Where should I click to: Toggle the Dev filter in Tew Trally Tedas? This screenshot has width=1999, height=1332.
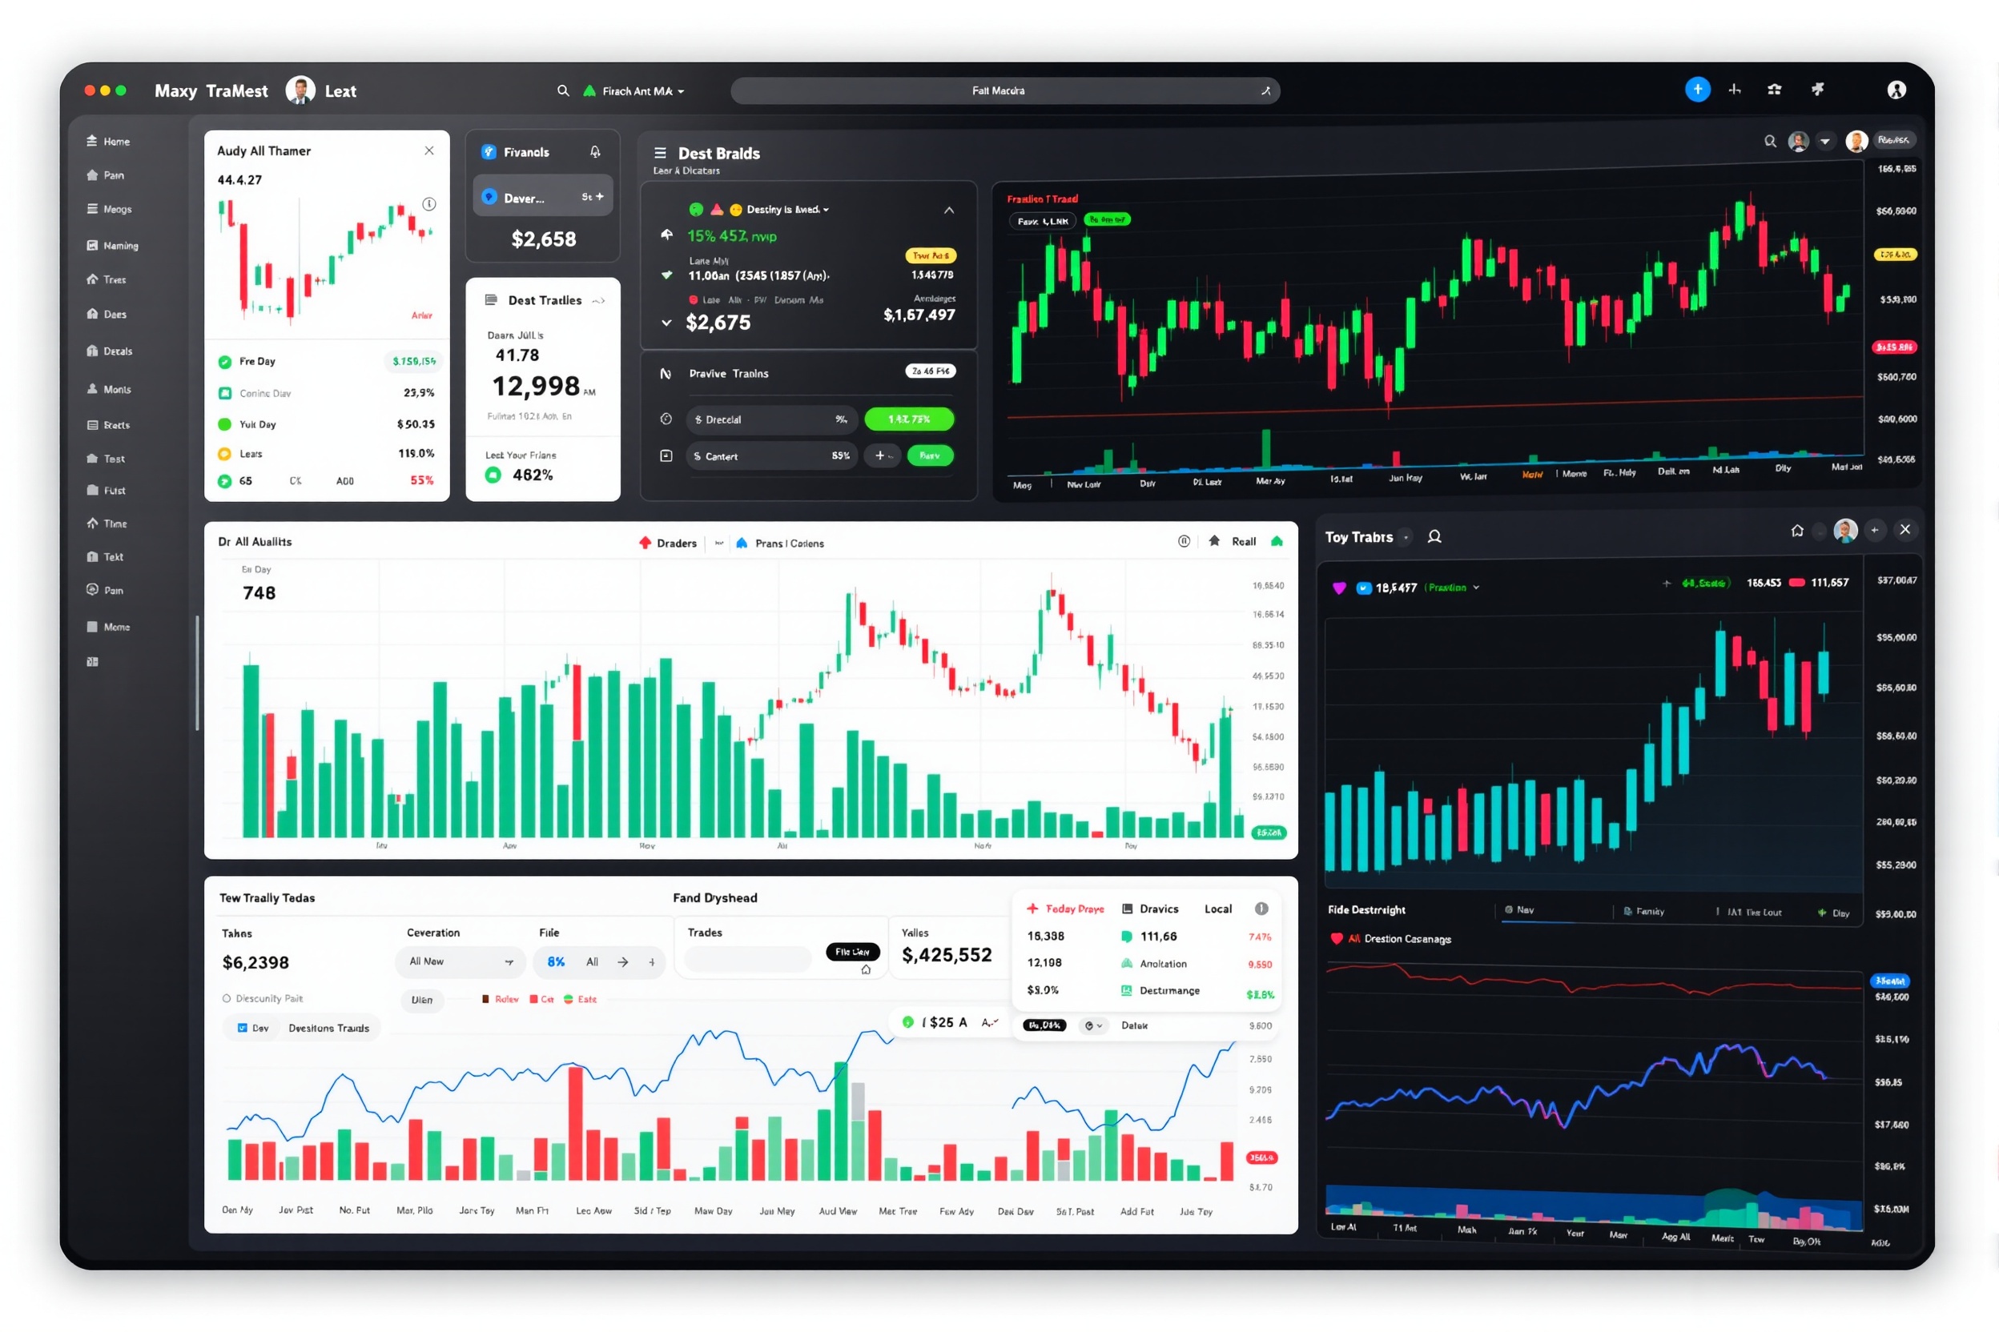(x=251, y=1027)
